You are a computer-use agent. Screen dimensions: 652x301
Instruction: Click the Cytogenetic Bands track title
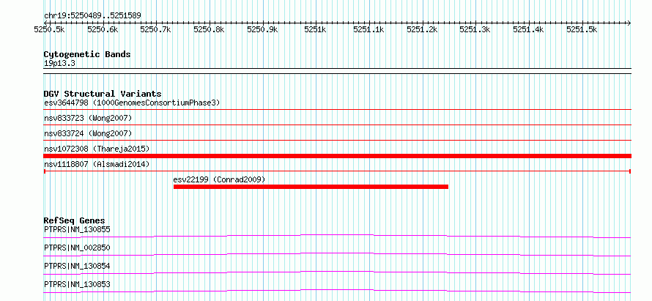point(87,54)
